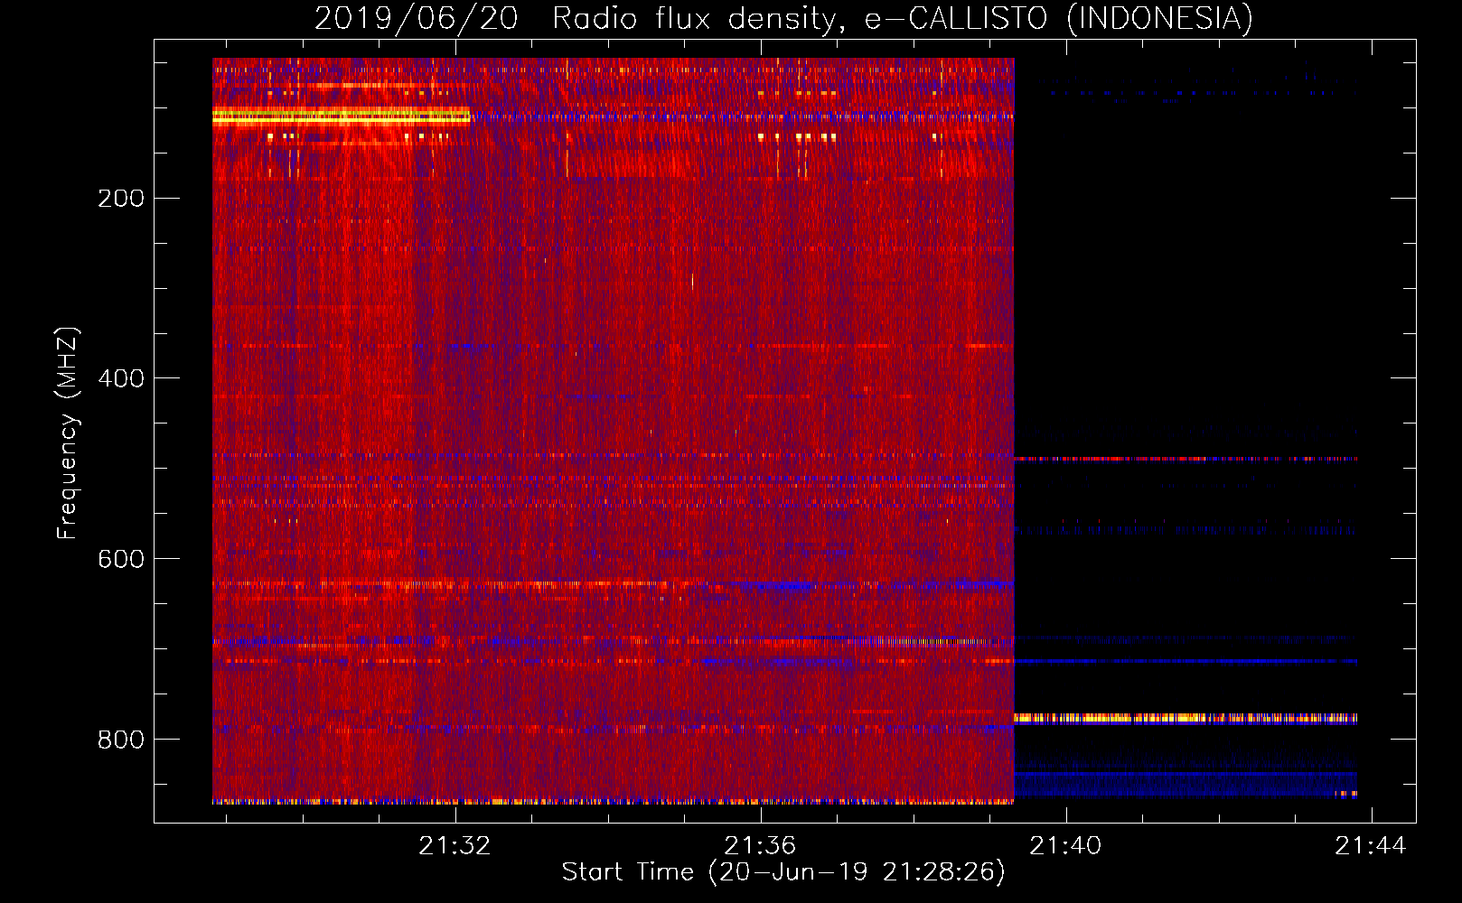
Task: Click the 21:32 time tick label
Action: [455, 845]
